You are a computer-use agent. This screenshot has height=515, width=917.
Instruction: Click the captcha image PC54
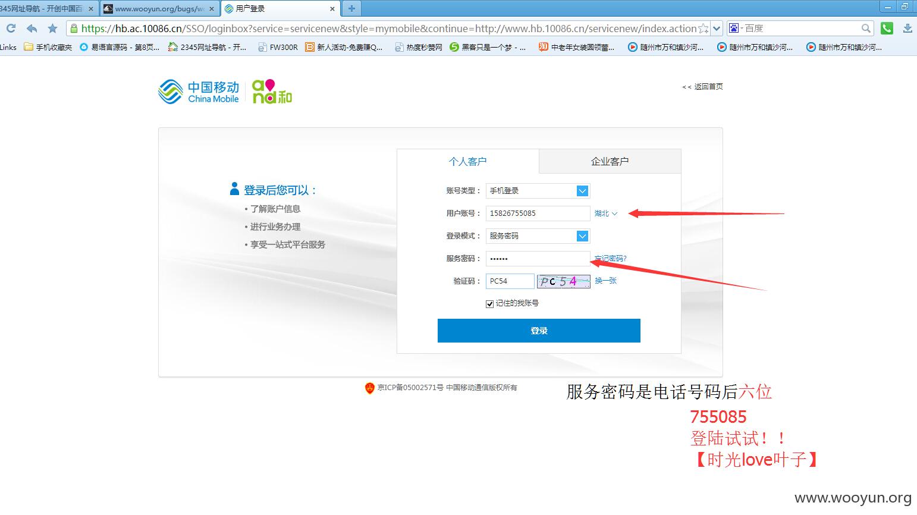tap(563, 281)
